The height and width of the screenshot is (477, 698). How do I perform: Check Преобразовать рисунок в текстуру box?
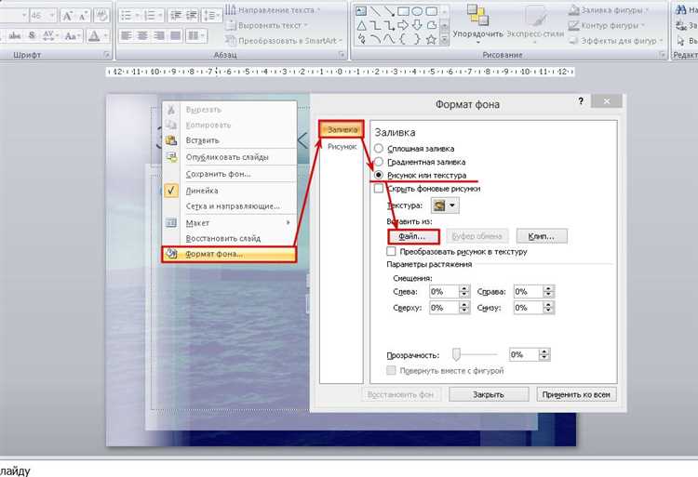(x=391, y=251)
